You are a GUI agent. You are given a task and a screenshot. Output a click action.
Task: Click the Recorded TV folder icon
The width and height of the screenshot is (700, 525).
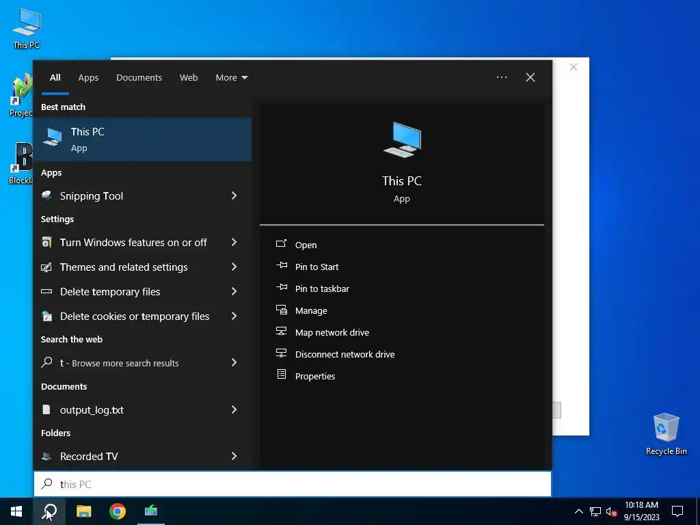point(46,456)
